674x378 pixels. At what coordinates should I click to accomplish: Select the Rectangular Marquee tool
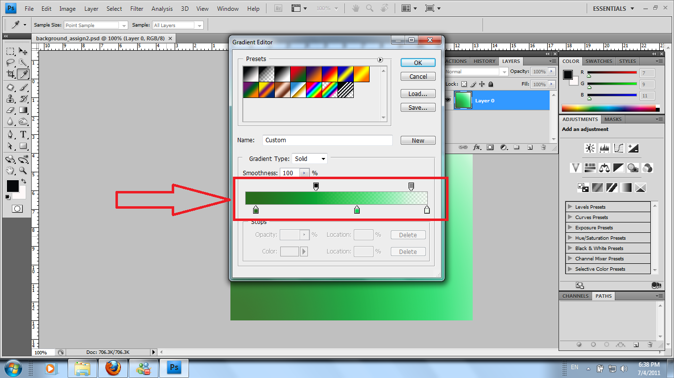[10, 51]
